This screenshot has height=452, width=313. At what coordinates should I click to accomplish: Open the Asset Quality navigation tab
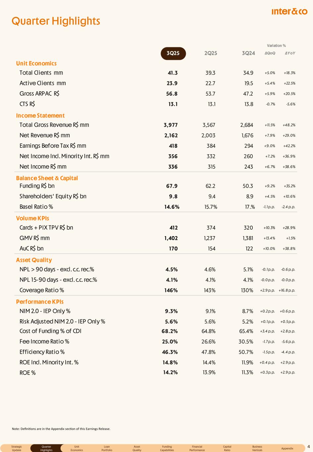[x=137, y=448]
